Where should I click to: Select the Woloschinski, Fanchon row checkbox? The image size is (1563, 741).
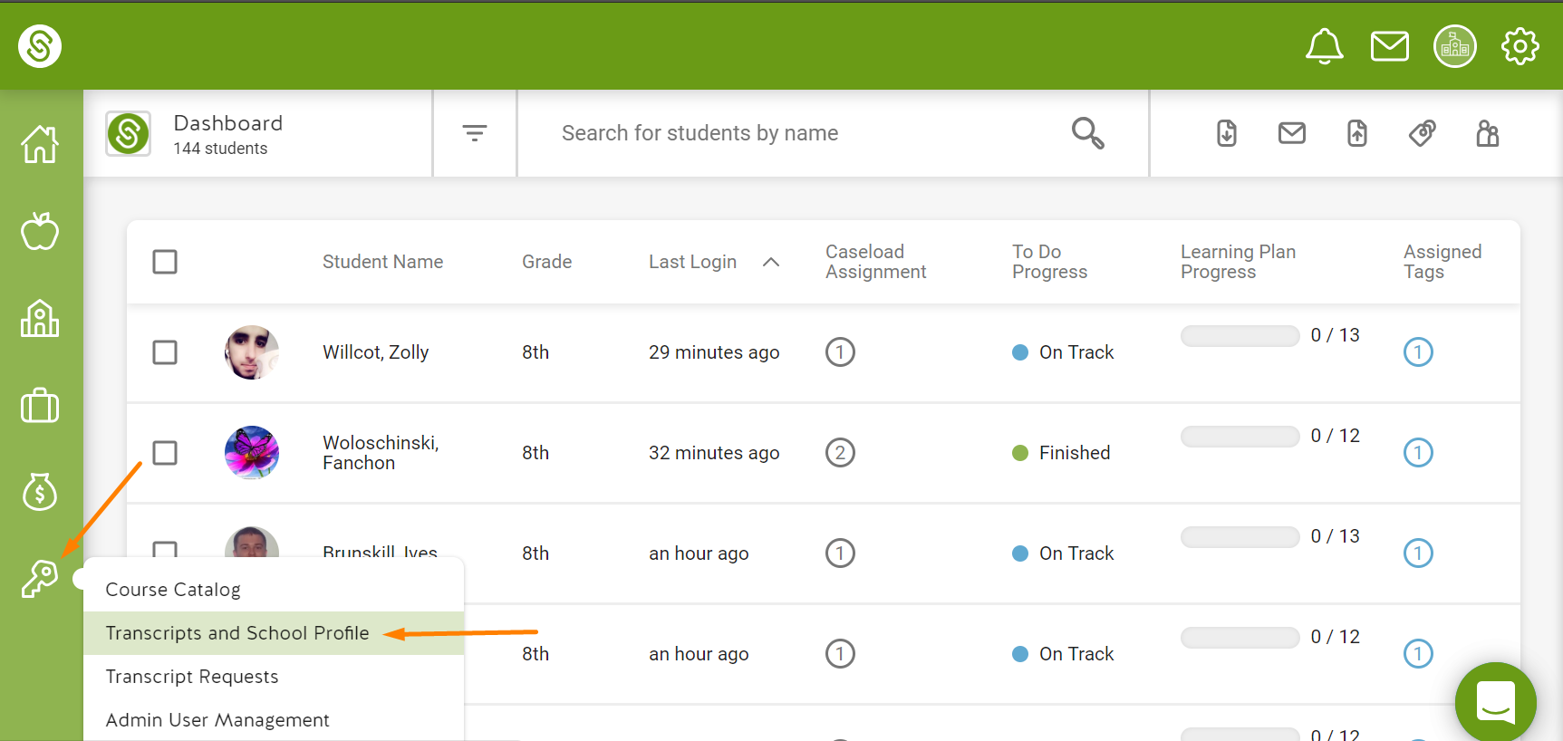point(165,452)
